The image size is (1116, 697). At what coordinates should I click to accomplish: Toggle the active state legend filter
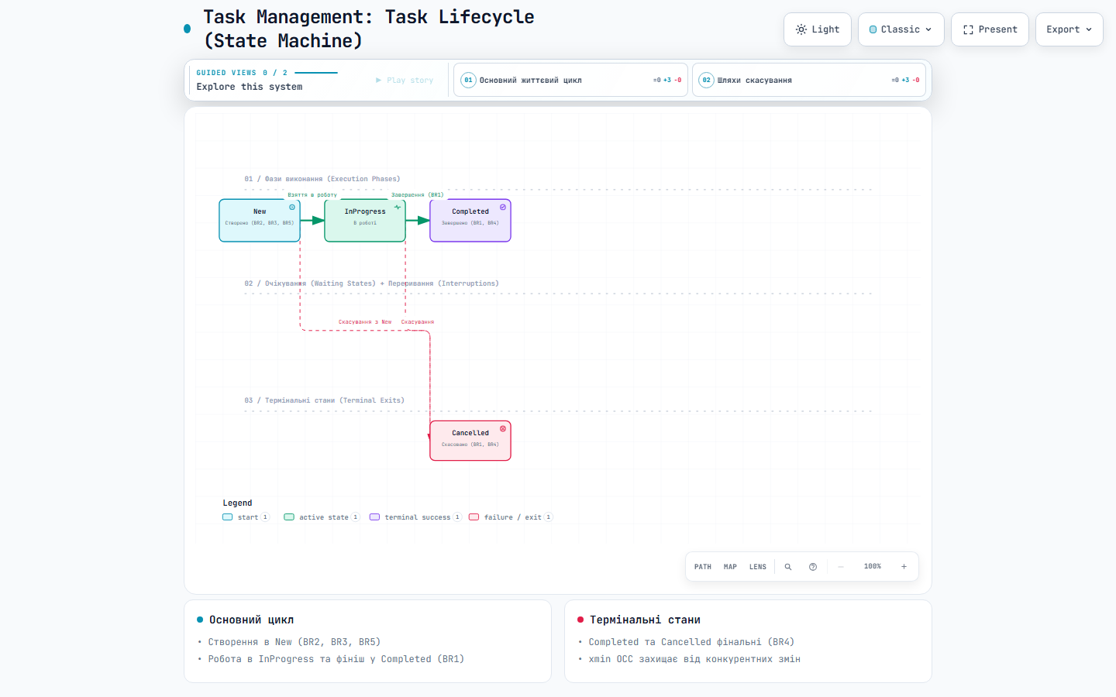[322, 517]
